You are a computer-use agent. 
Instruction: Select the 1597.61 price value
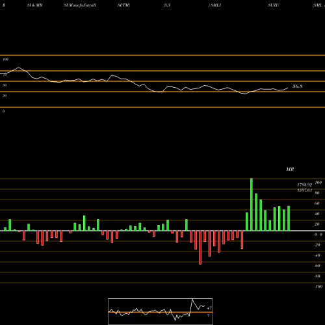coord(304,190)
